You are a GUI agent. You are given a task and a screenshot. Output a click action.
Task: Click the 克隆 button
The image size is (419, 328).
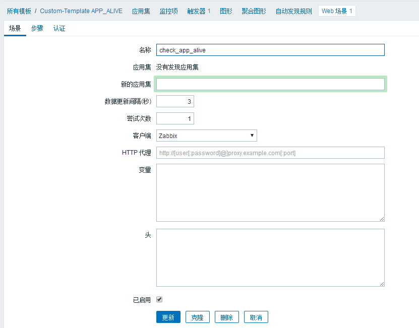click(x=198, y=317)
